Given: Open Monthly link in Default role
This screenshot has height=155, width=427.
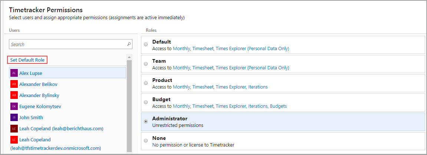Looking at the screenshot, I should 182,49.
